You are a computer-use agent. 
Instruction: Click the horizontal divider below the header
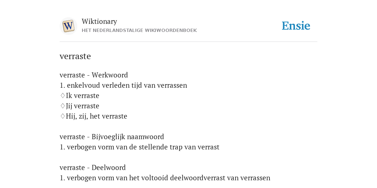(x=188, y=42)
